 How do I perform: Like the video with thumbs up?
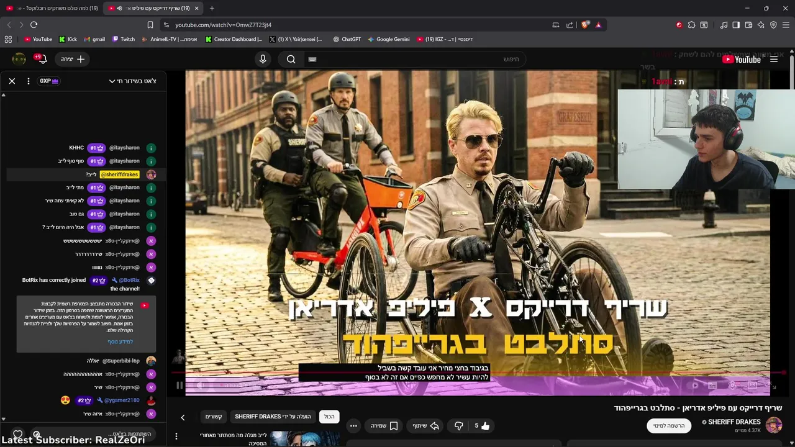482,426
